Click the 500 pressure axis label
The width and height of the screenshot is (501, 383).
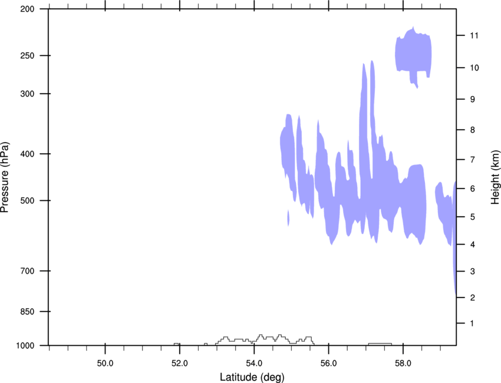coord(27,200)
